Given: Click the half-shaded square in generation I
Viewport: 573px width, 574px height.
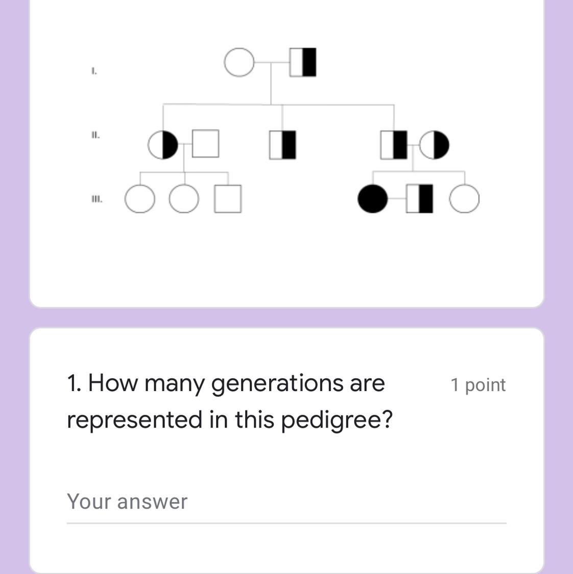Looking at the screenshot, I should [x=303, y=62].
